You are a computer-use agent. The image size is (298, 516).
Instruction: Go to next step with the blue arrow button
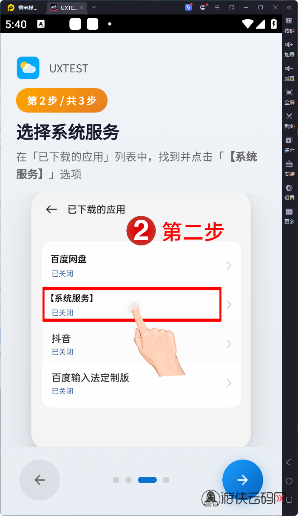(243, 480)
